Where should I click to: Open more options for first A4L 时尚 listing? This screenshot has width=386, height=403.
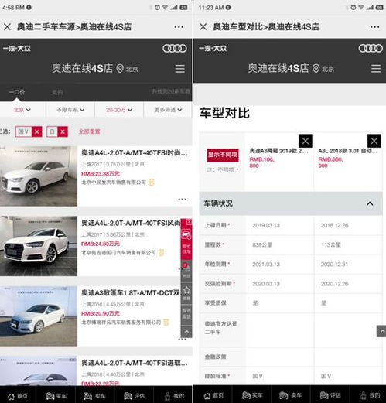[x=182, y=199]
